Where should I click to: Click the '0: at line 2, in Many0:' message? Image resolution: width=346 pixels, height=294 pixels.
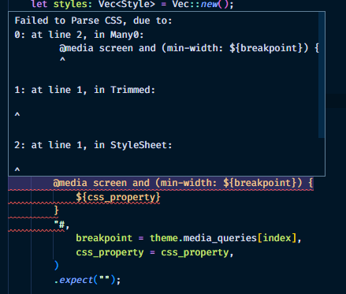(x=79, y=35)
